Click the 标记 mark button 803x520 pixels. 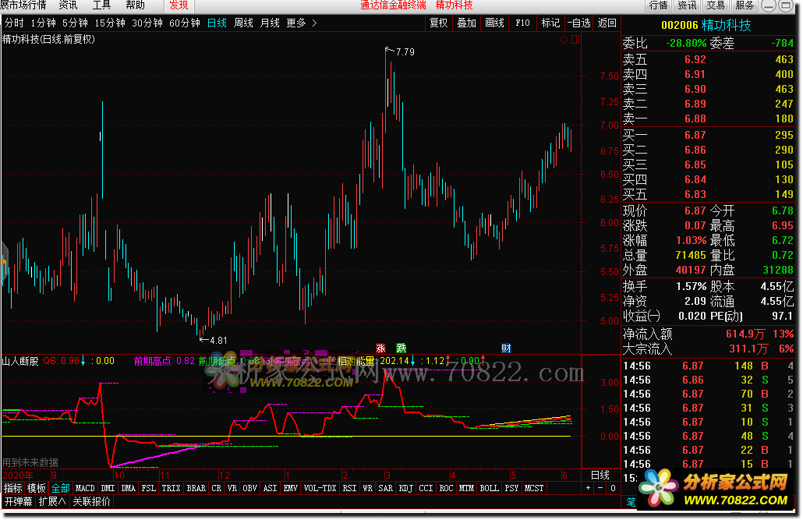point(550,23)
